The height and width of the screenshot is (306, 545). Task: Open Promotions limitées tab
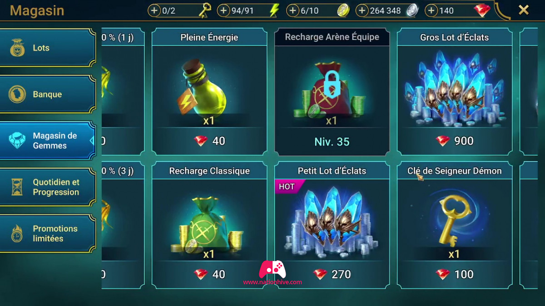[48, 233]
